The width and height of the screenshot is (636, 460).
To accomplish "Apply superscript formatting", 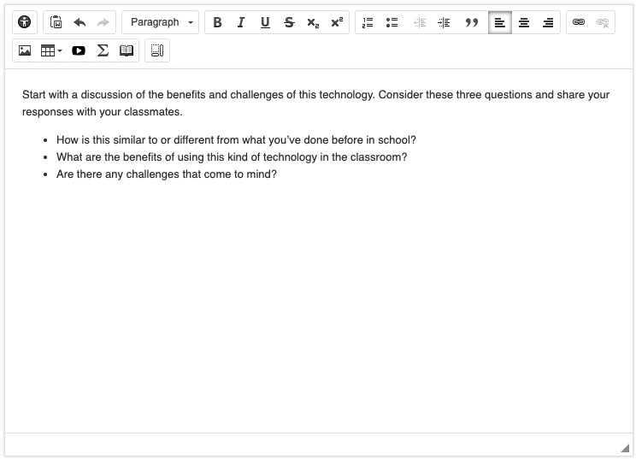I will (x=337, y=22).
